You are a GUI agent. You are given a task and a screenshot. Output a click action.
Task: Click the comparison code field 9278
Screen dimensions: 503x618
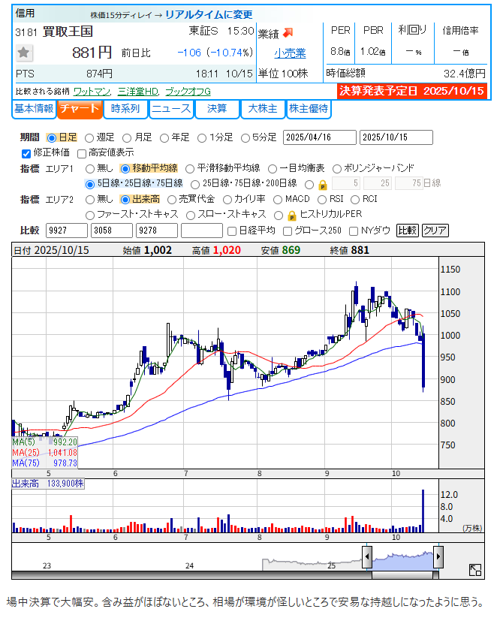pos(156,231)
